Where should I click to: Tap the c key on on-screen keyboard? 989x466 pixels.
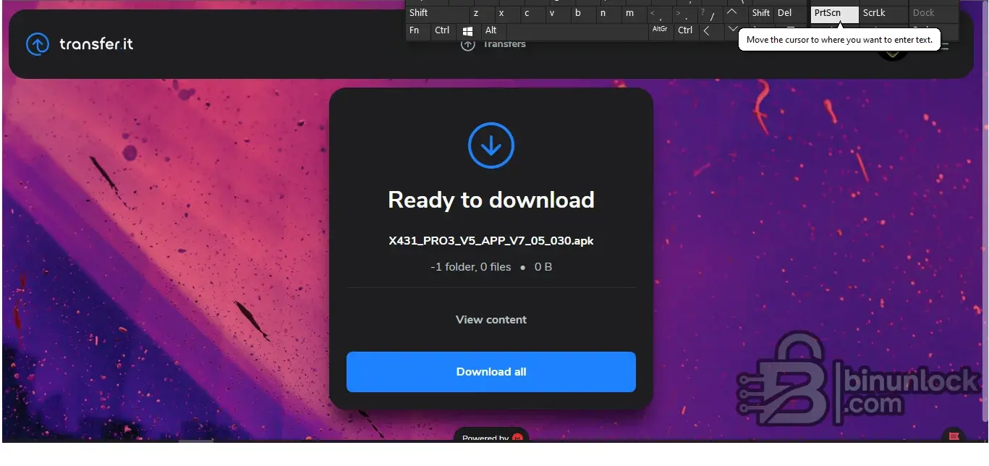532,14
